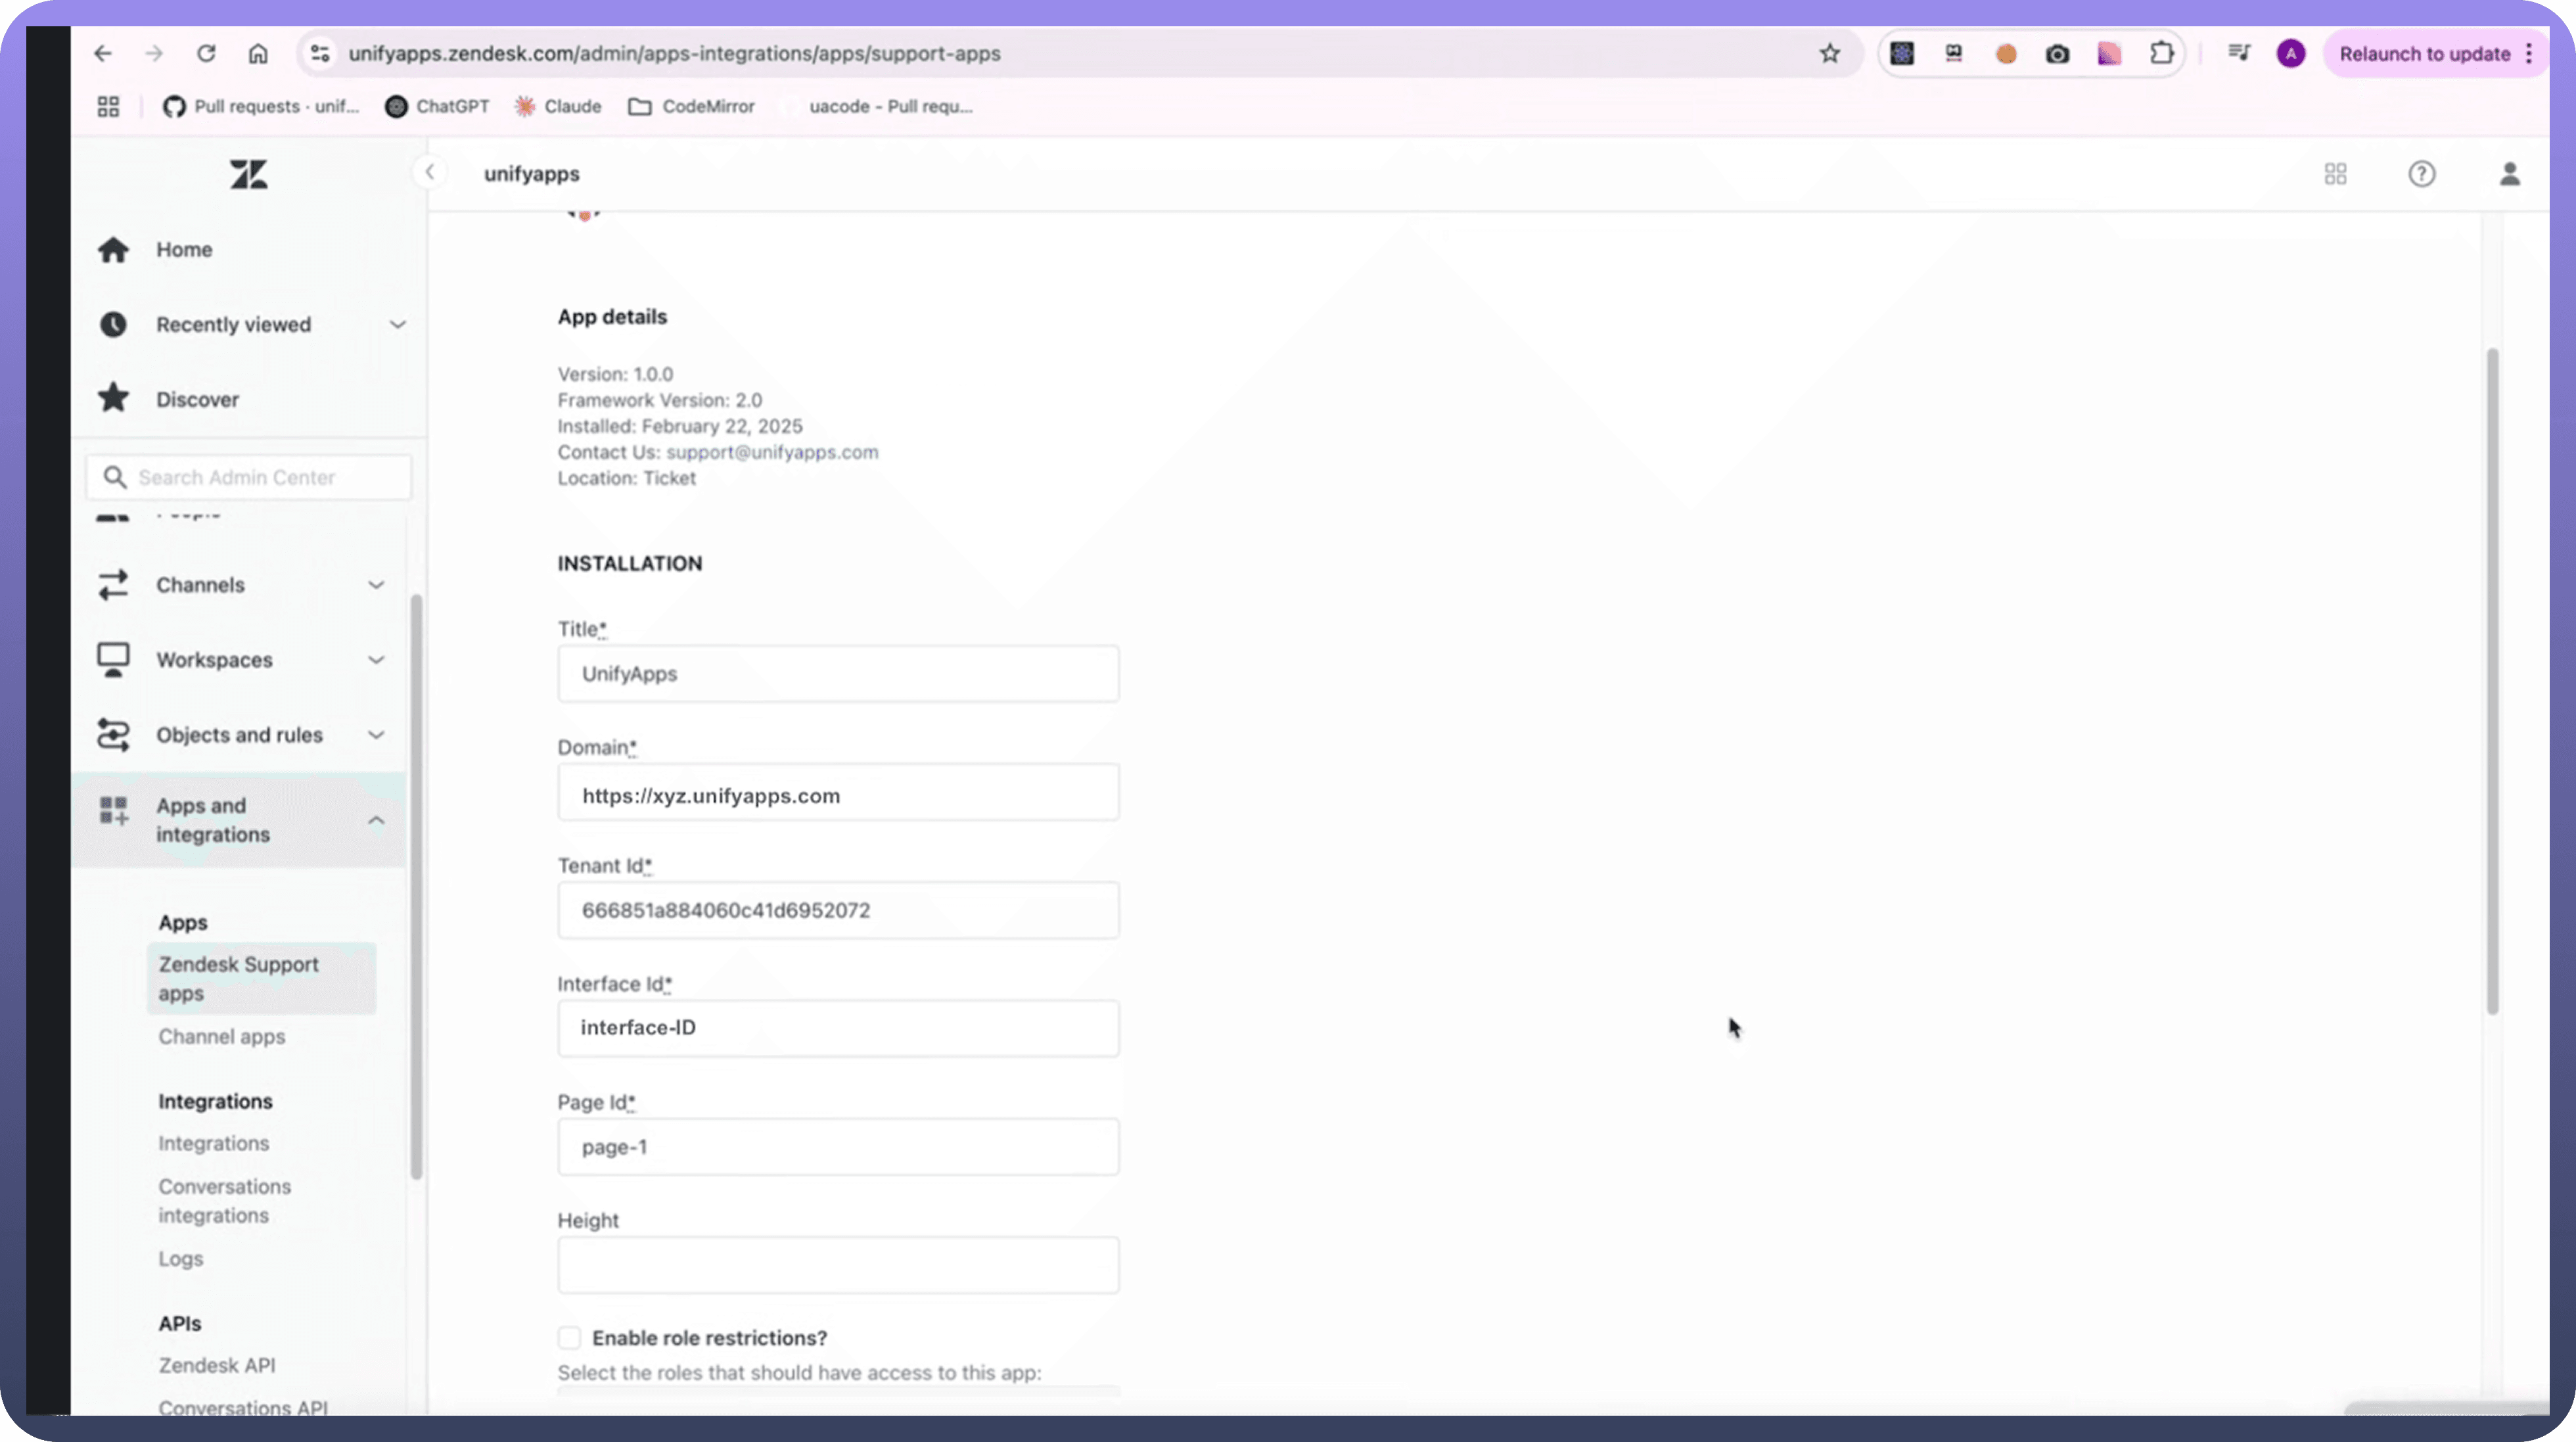The width and height of the screenshot is (2576, 1442).
Task: Click the Discover label in sidebar
Action: point(198,400)
